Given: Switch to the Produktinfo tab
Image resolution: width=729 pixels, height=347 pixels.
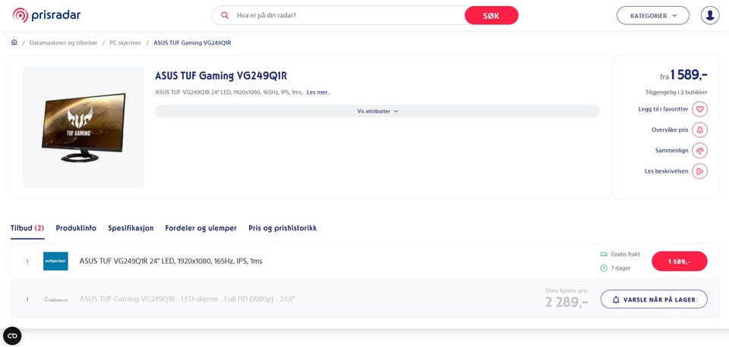Looking at the screenshot, I should pyautogui.click(x=76, y=228).
